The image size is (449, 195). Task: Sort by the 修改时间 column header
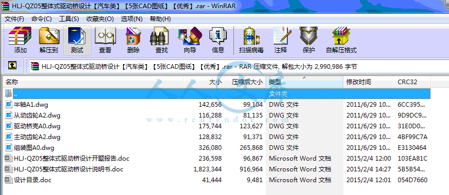(369, 82)
